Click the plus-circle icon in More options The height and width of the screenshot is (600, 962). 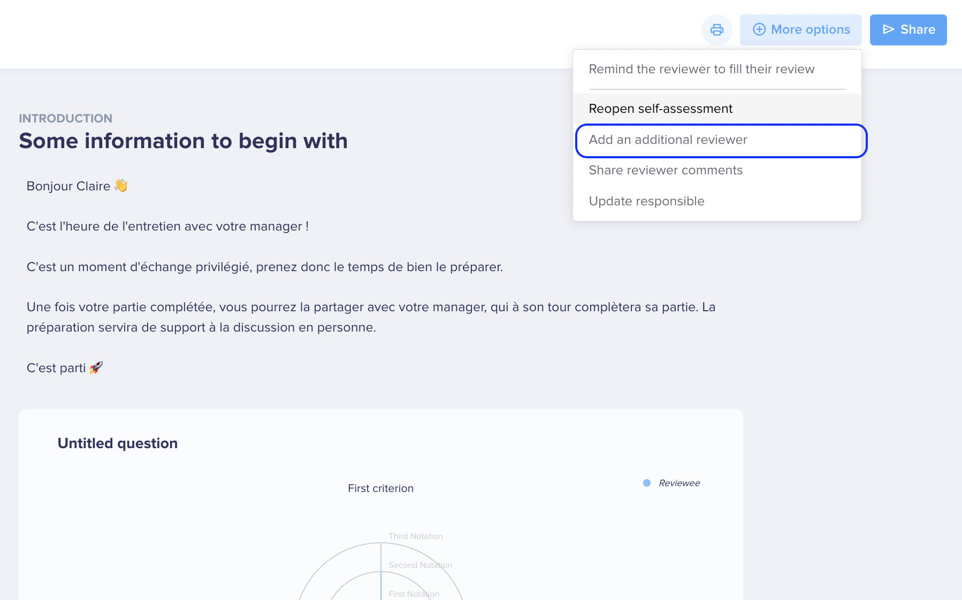[x=759, y=29]
